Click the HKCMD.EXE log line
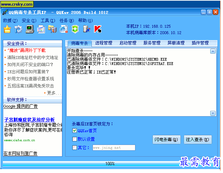This screenshot has width=223, height=173. pyautogui.click(x=117, y=59)
